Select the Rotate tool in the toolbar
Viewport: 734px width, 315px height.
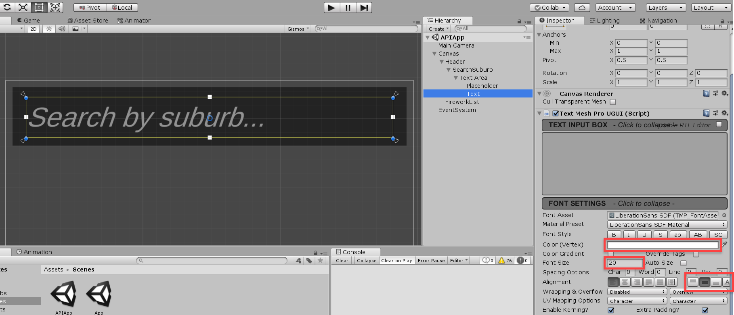(7, 7)
